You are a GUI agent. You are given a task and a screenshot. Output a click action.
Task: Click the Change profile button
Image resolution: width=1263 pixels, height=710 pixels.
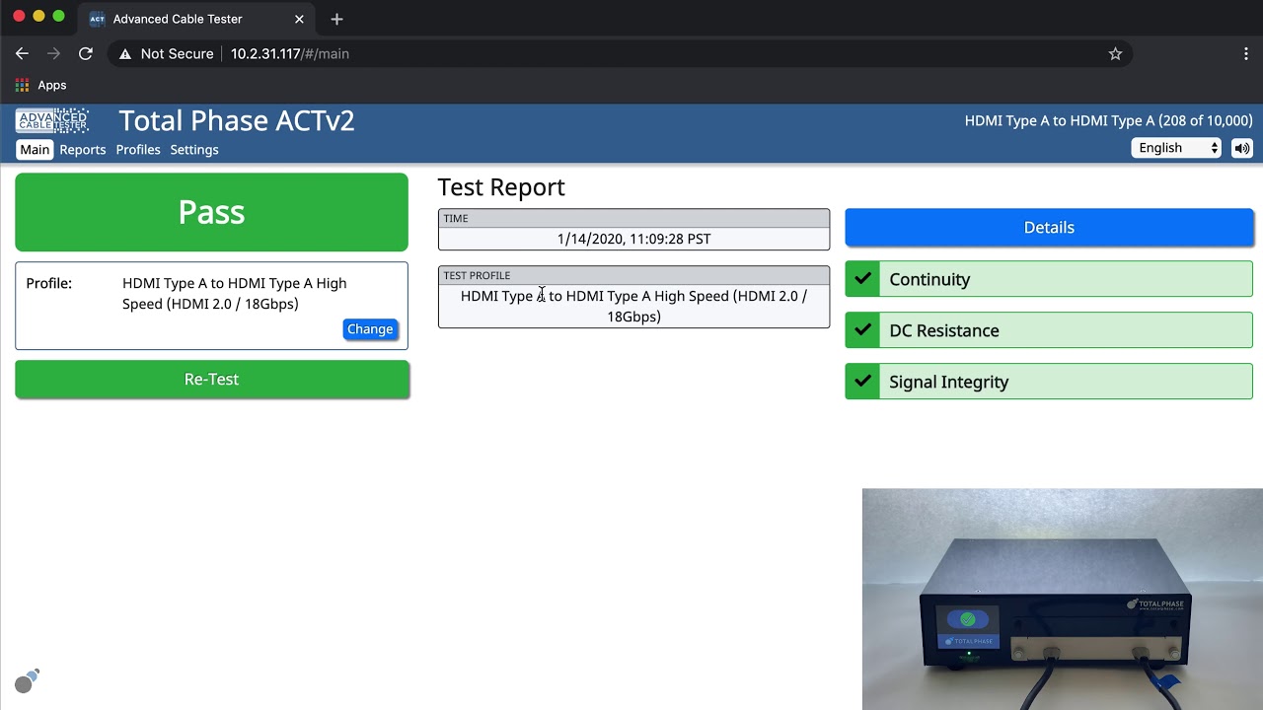[x=370, y=329]
